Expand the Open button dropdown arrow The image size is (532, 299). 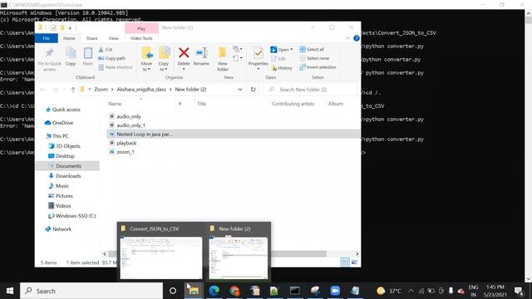click(x=292, y=50)
